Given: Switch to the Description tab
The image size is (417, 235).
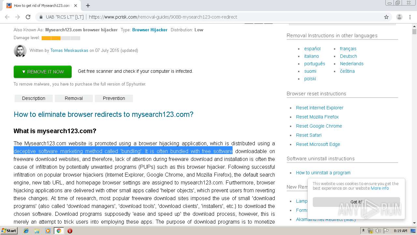Looking at the screenshot, I should pyautogui.click(x=34, y=98).
